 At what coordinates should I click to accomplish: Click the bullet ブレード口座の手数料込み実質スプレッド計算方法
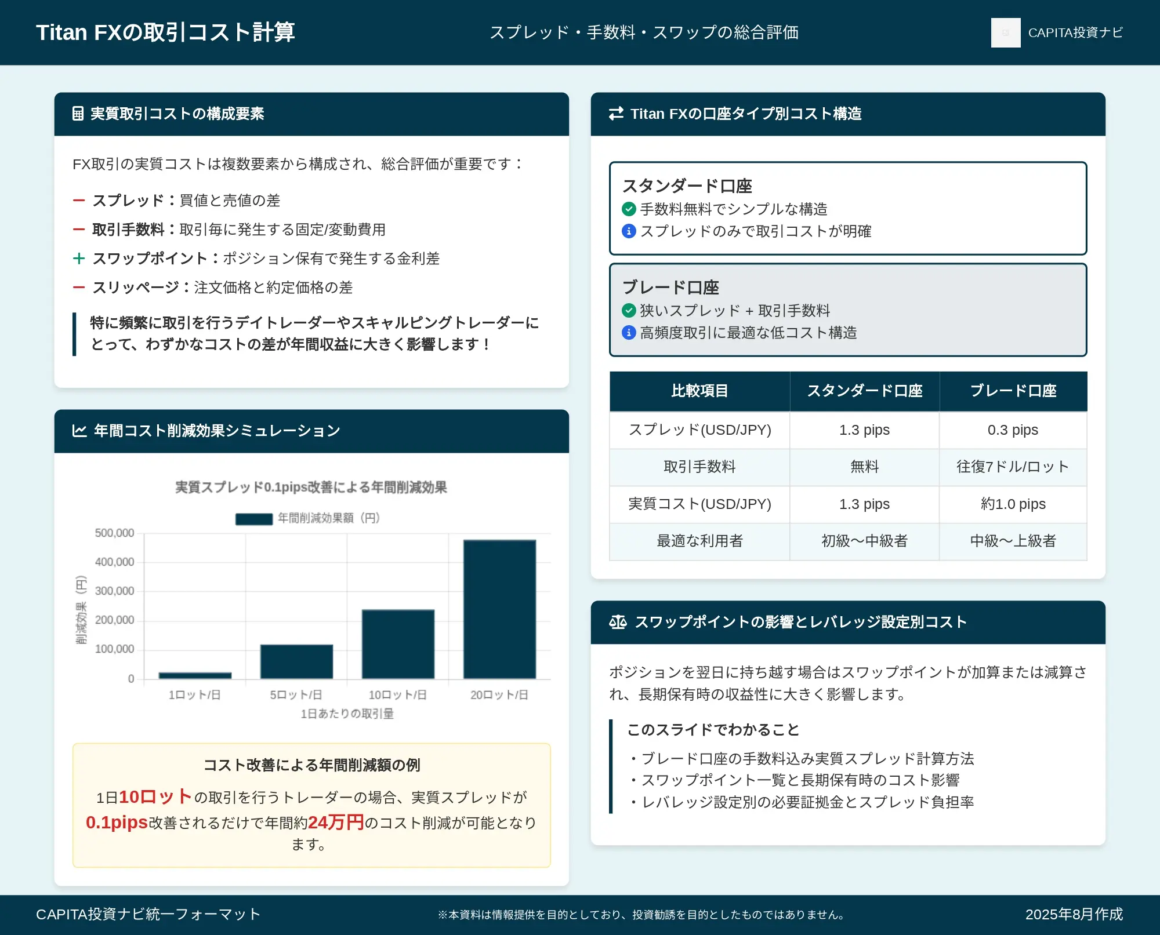tap(801, 759)
